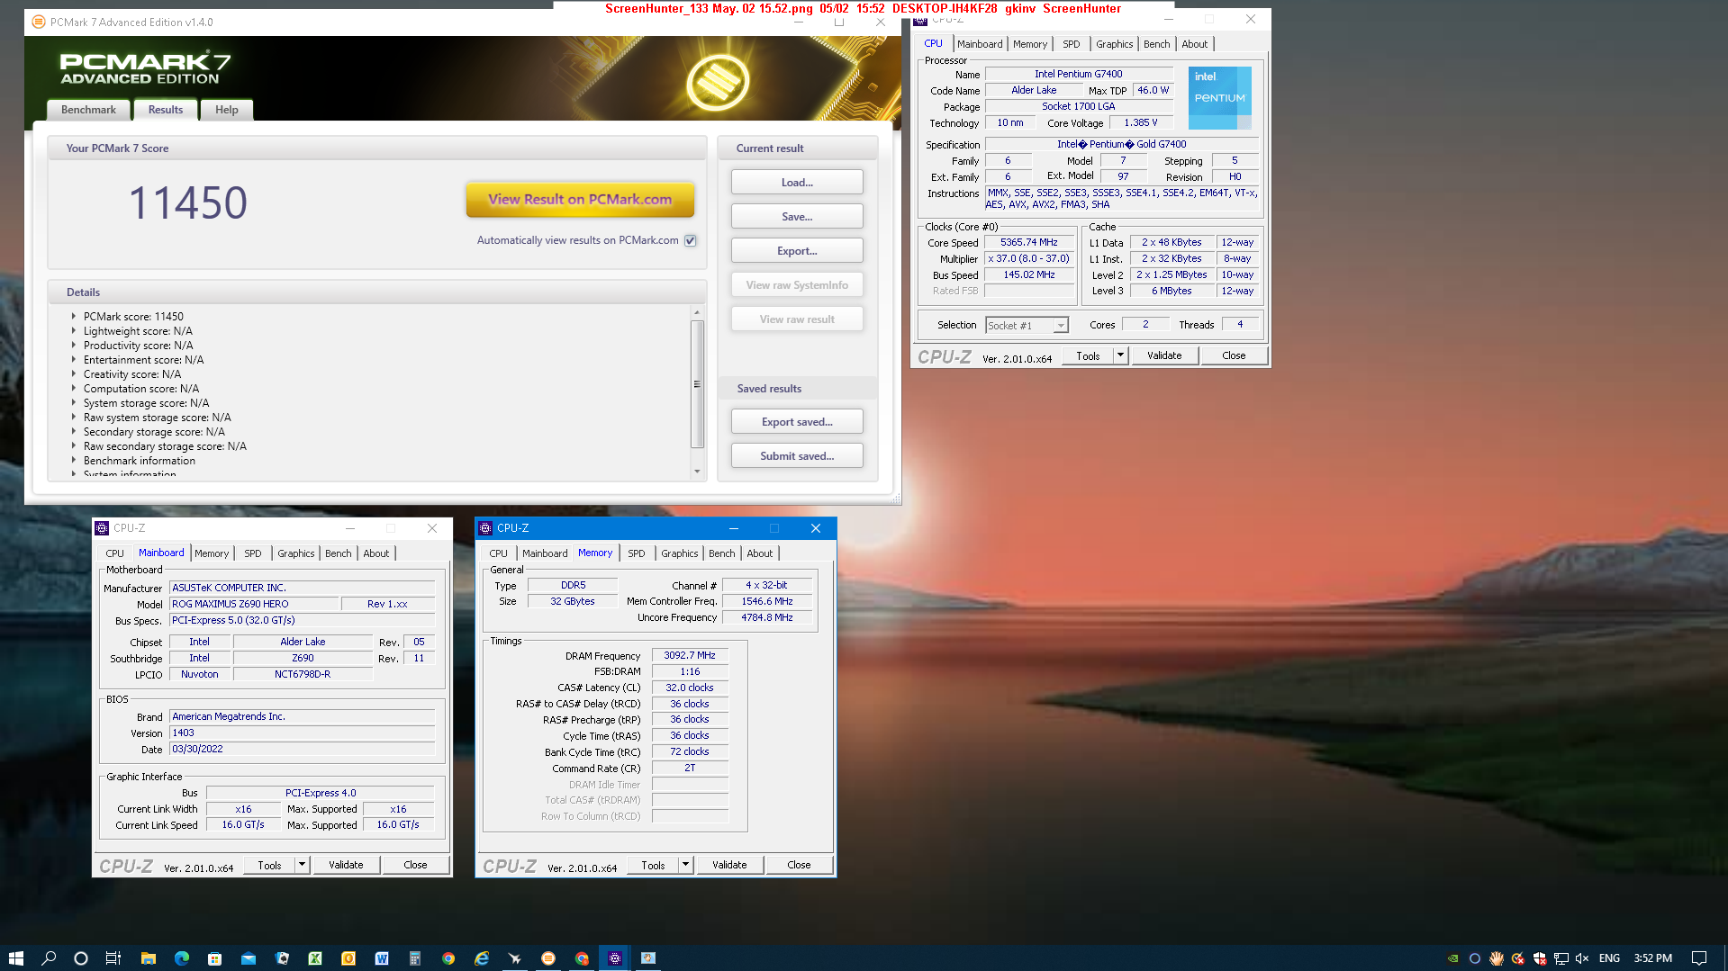Expand PCMark score: 11450 row
This screenshot has width=1728, height=971.
coord(73,317)
